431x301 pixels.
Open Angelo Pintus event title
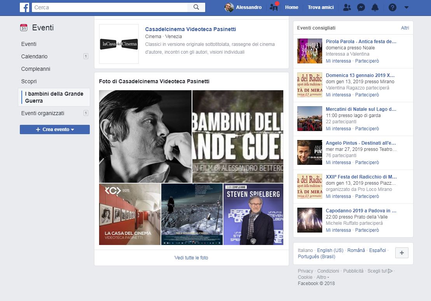pyautogui.click(x=361, y=143)
